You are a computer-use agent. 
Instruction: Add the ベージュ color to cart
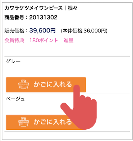click(x=46, y=122)
